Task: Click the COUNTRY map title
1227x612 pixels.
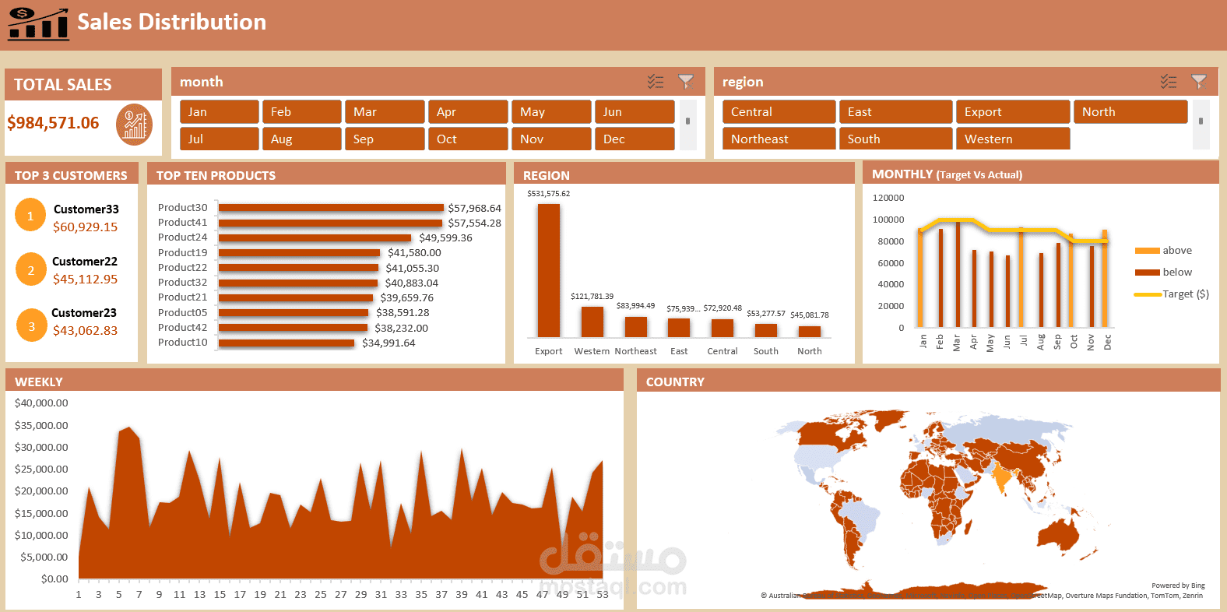Action: [675, 382]
